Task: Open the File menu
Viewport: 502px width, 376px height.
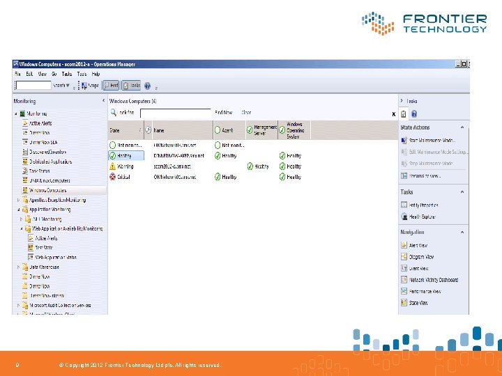Action: [17, 74]
